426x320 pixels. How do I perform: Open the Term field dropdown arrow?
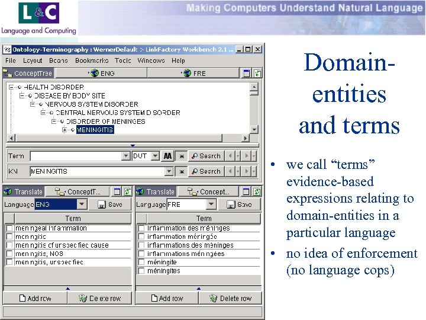(126, 156)
